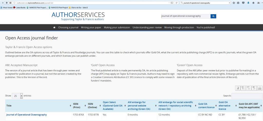Sort by Gold OA content licence column

click(207, 106)
